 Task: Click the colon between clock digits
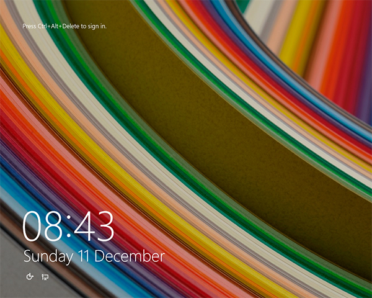tap(70, 228)
